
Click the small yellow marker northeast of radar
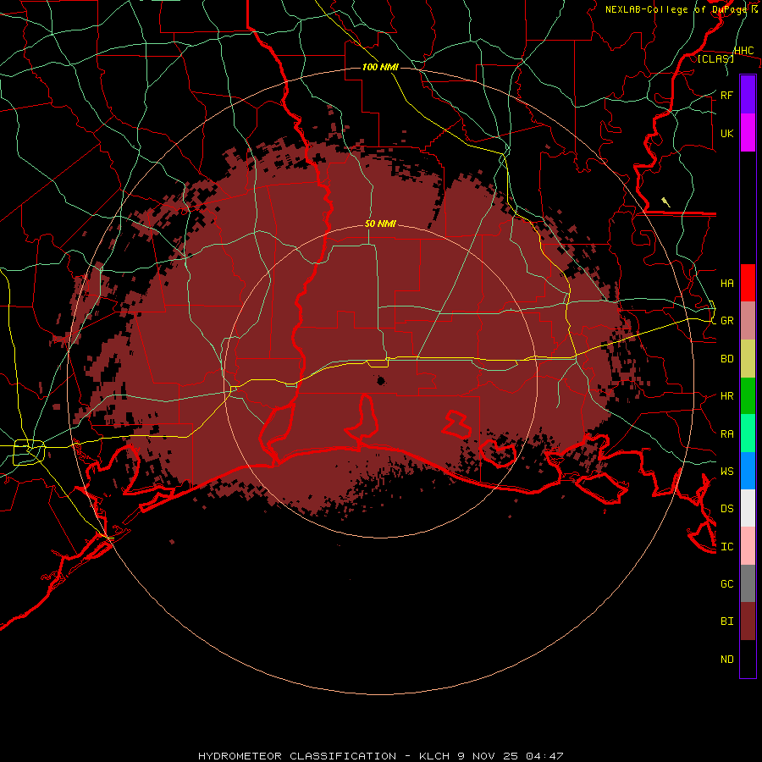point(665,202)
